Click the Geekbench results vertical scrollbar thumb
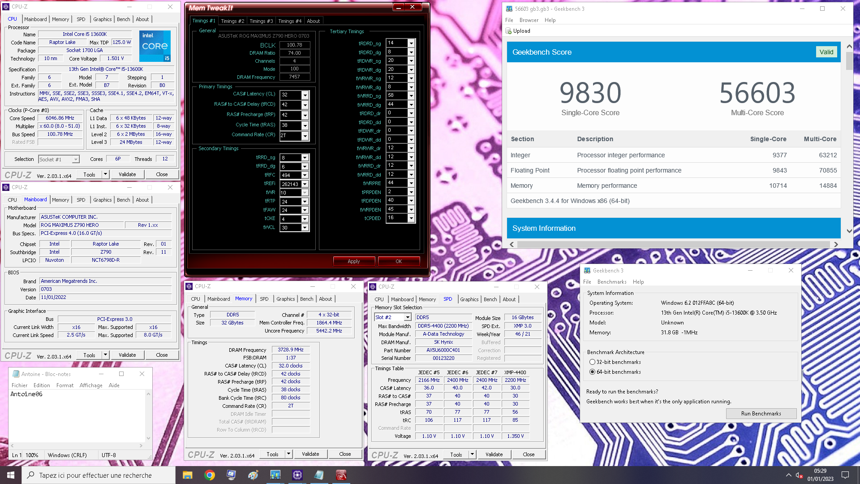The height and width of the screenshot is (484, 860). [849, 61]
